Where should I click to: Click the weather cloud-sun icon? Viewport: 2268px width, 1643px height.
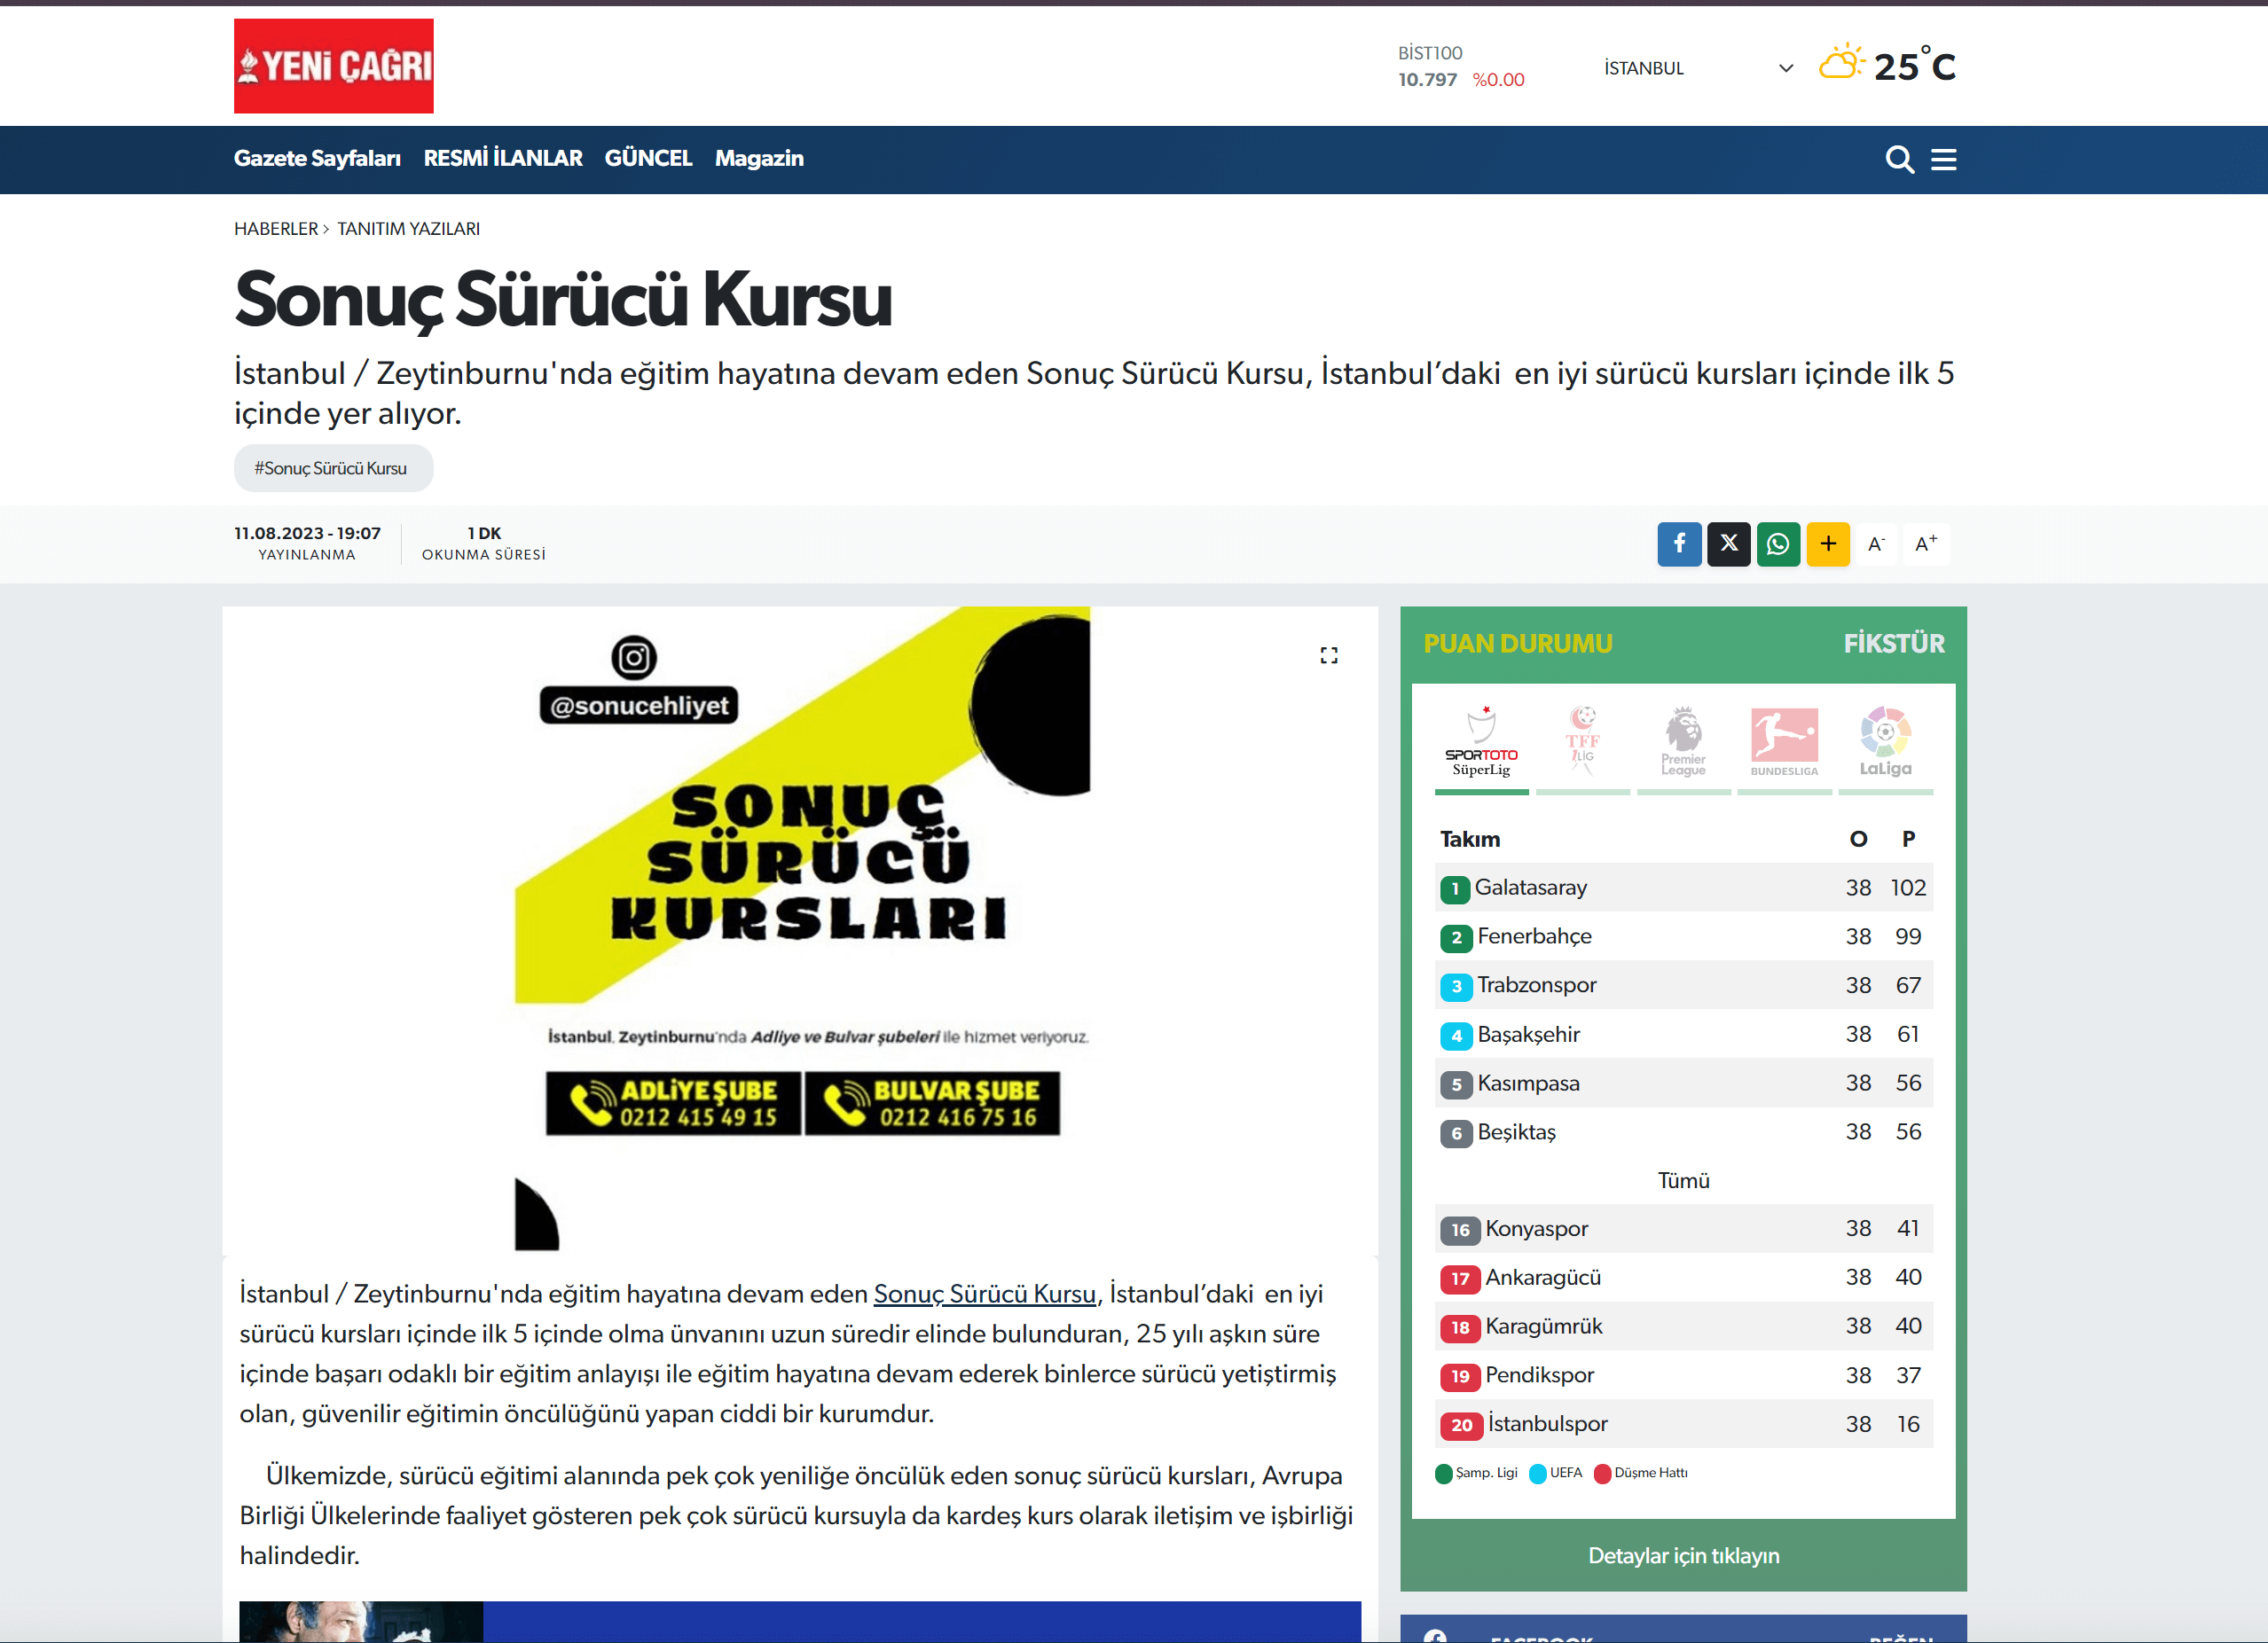click(1841, 64)
